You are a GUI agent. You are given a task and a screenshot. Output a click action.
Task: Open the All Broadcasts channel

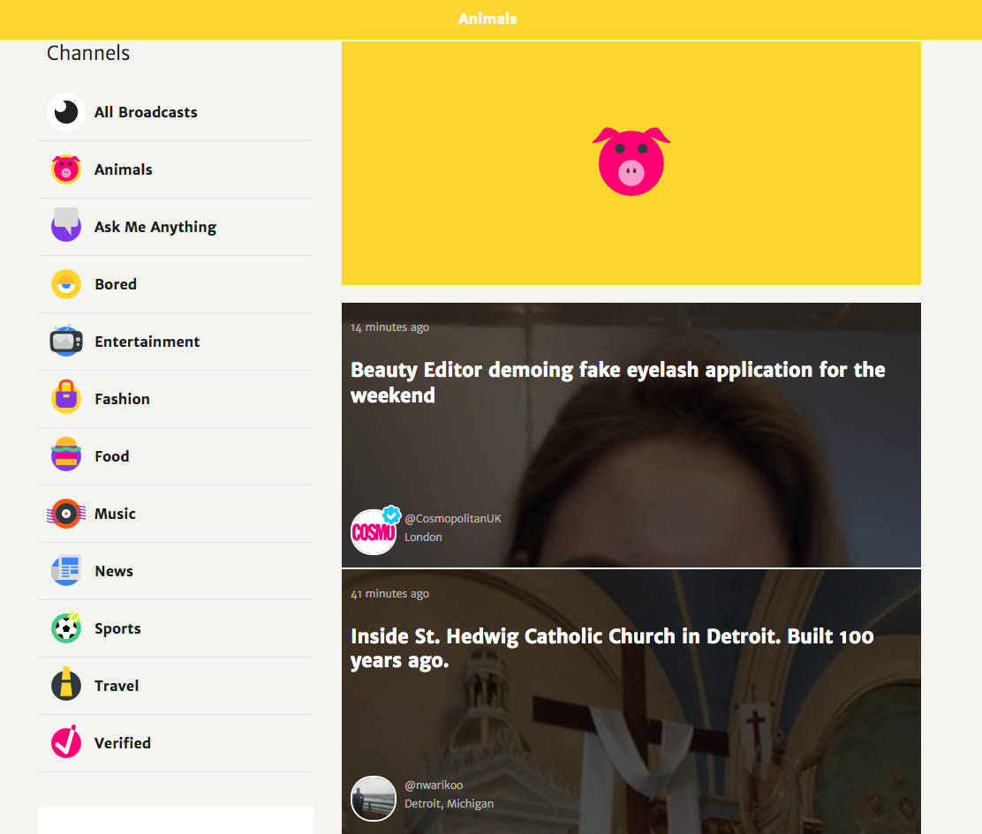pos(146,112)
